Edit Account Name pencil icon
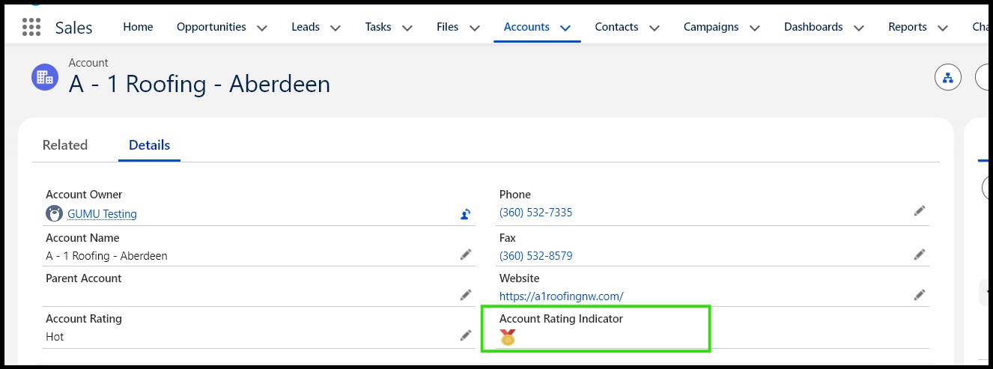The image size is (993, 369). click(x=466, y=254)
